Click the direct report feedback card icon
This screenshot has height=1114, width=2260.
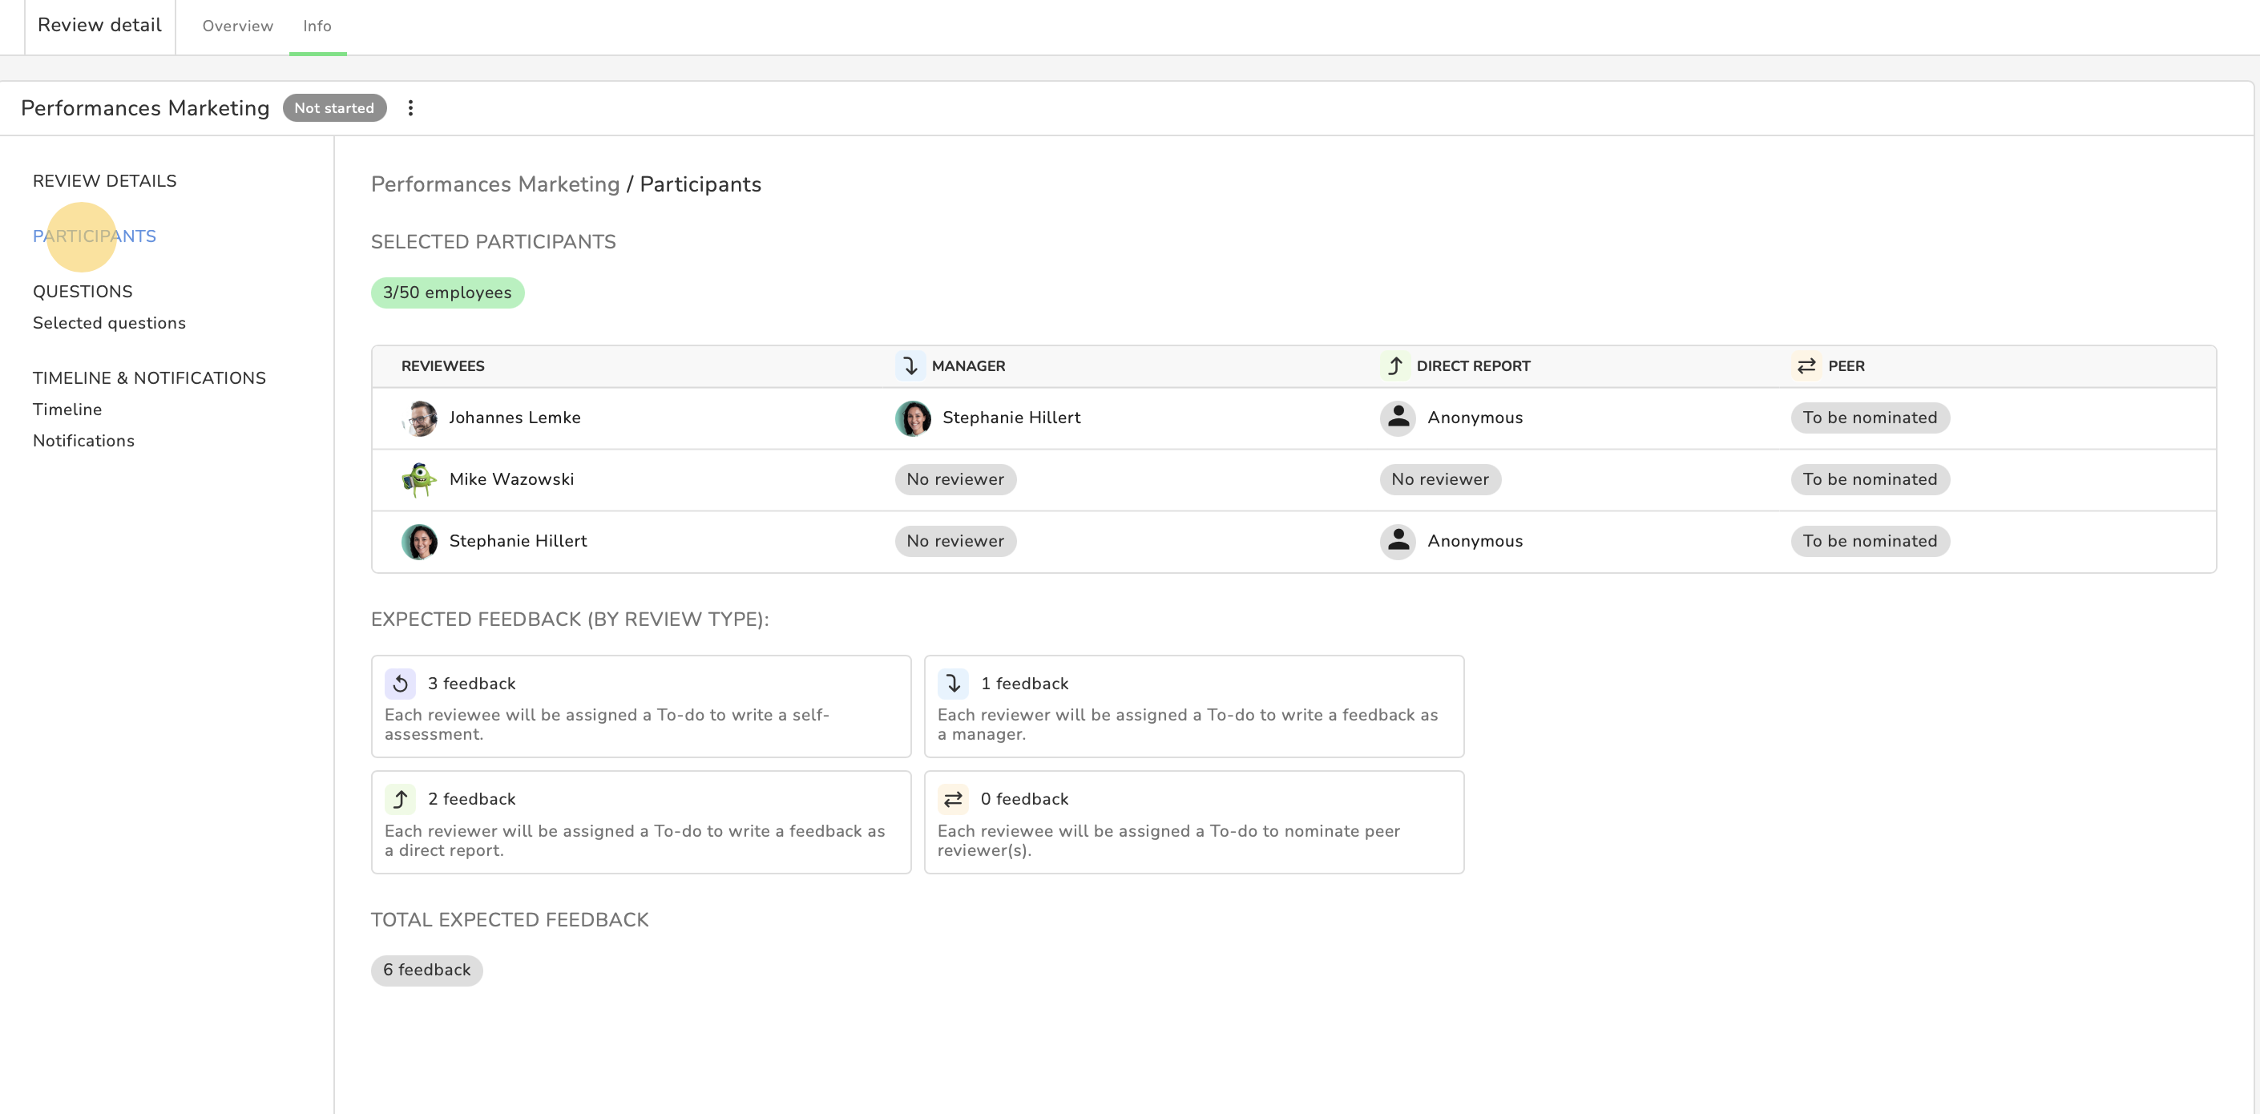click(x=400, y=799)
